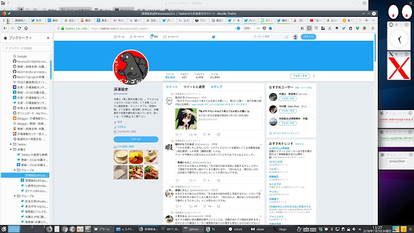Click the bookmark star in address bar

270,28
